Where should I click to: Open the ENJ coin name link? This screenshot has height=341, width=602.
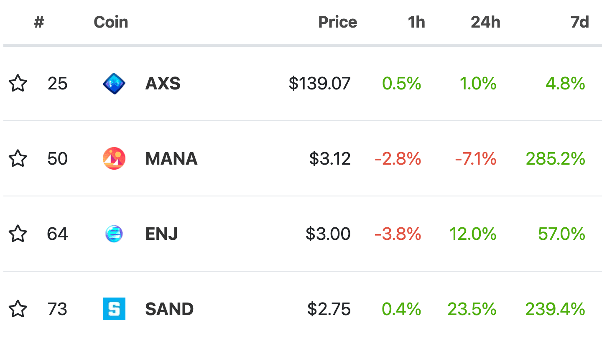[162, 234]
